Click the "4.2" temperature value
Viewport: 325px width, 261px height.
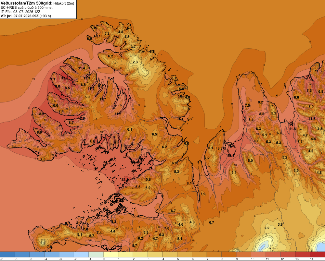coord(311,151)
